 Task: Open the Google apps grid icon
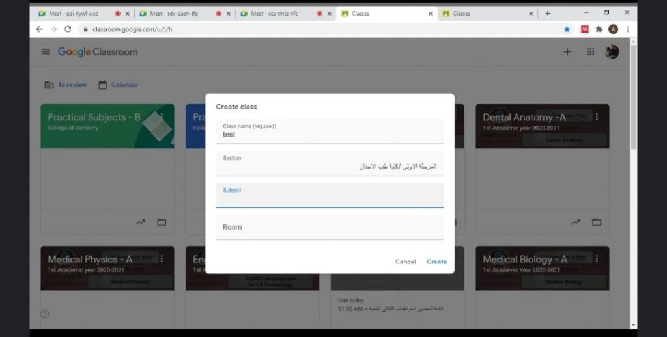coord(590,52)
